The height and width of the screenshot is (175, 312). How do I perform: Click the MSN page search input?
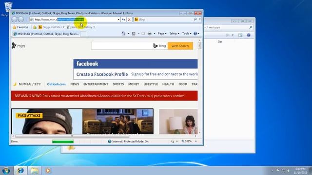coord(122,46)
